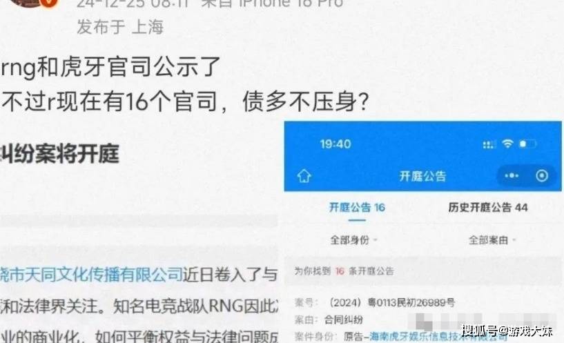This screenshot has height=343, width=564.
Task: Expand the 全部身份 filter dropdown
Action: pos(353,239)
